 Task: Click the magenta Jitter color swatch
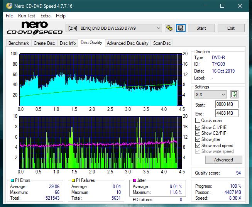point(135,180)
